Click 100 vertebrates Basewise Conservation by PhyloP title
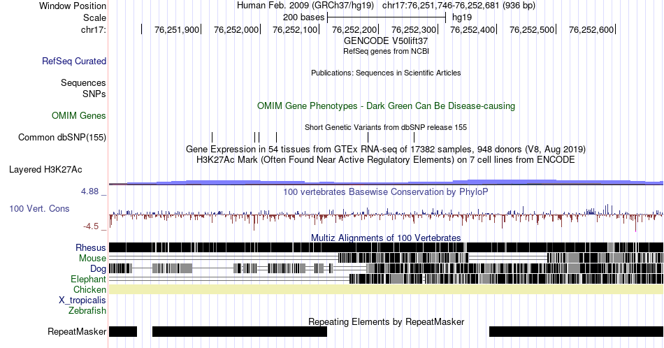Screen dimensions: 664x348 click(x=386, y=191)
